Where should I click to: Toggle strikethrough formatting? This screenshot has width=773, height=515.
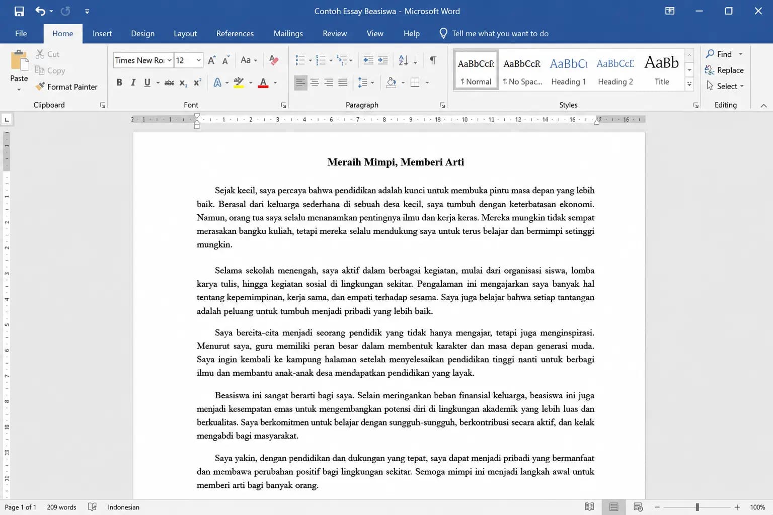170,82
